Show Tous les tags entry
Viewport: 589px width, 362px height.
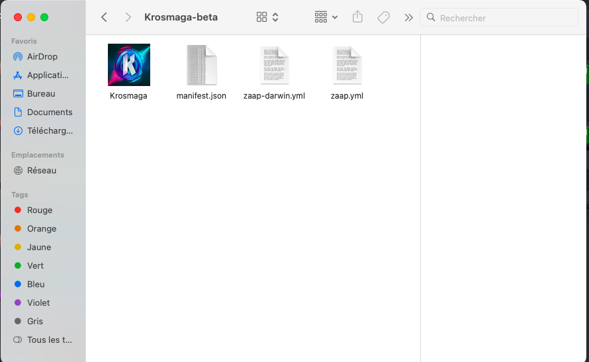click(44, 340)
